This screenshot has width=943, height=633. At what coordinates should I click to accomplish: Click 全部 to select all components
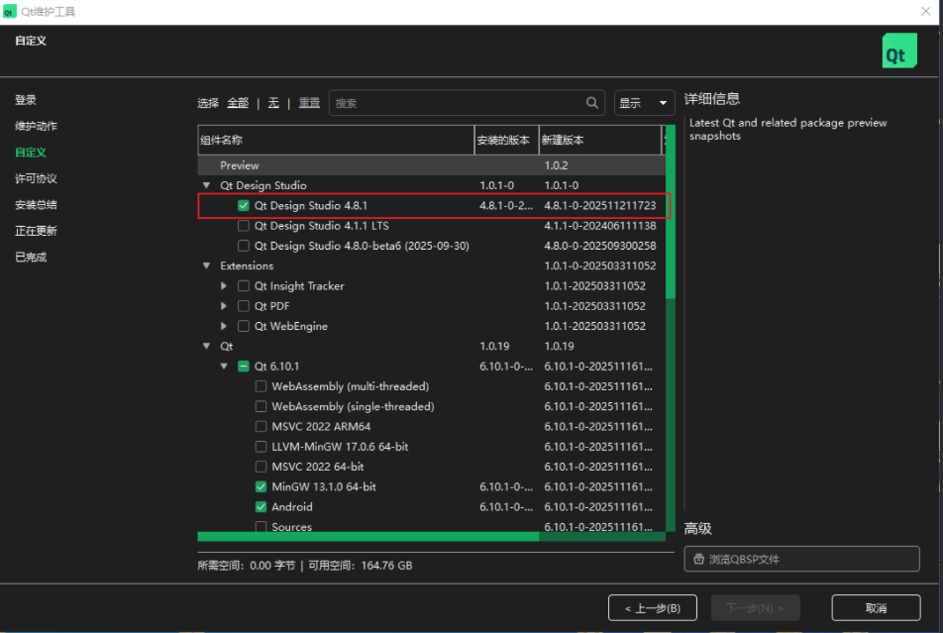pos(238,103)
